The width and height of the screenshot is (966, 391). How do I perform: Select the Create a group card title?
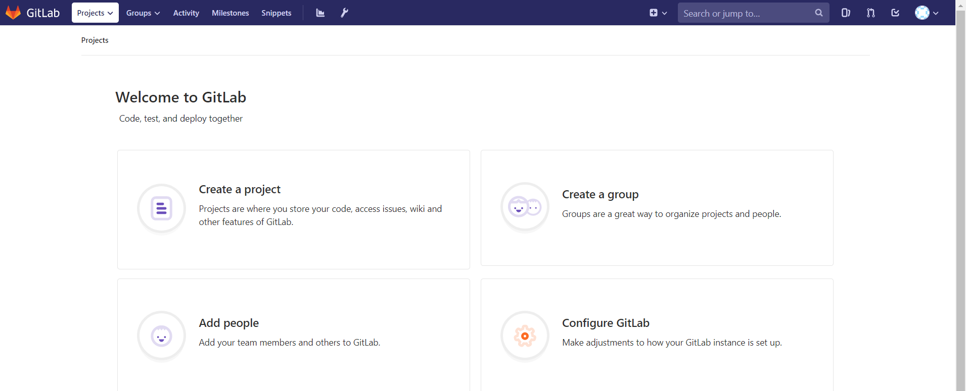tap(600, 194)
